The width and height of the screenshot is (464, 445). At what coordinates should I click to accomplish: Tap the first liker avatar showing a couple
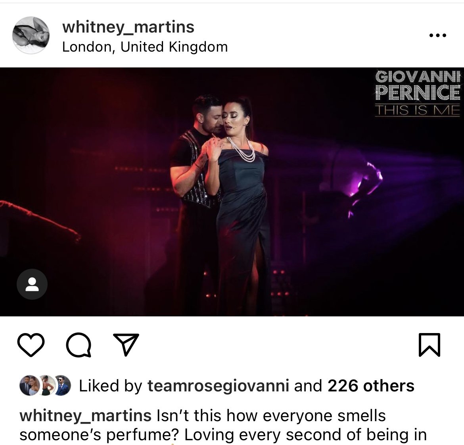29,386
